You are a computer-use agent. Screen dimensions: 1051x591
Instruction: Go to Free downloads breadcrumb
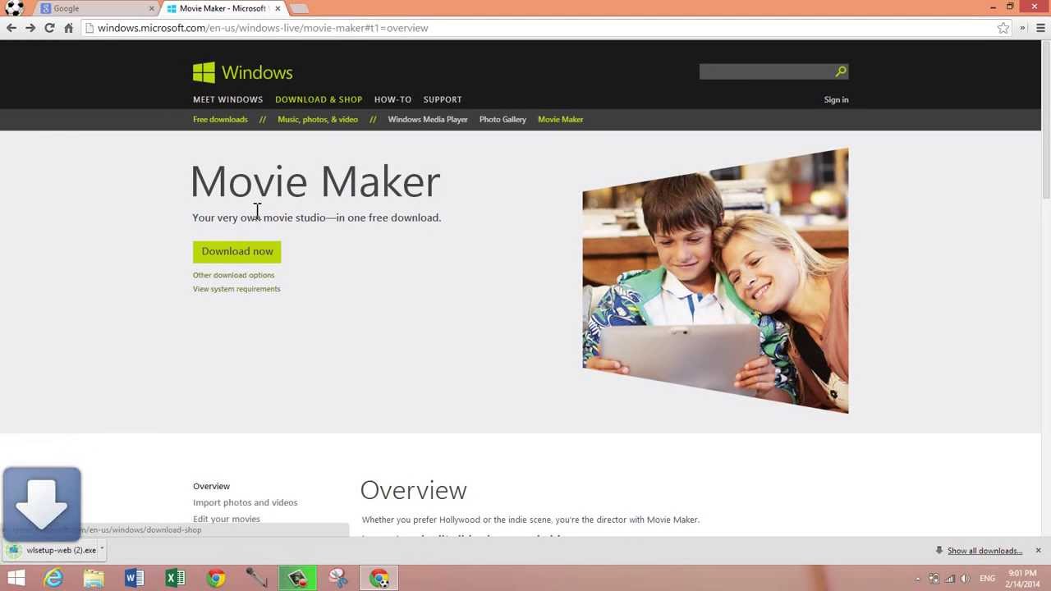tap(220, 119)
